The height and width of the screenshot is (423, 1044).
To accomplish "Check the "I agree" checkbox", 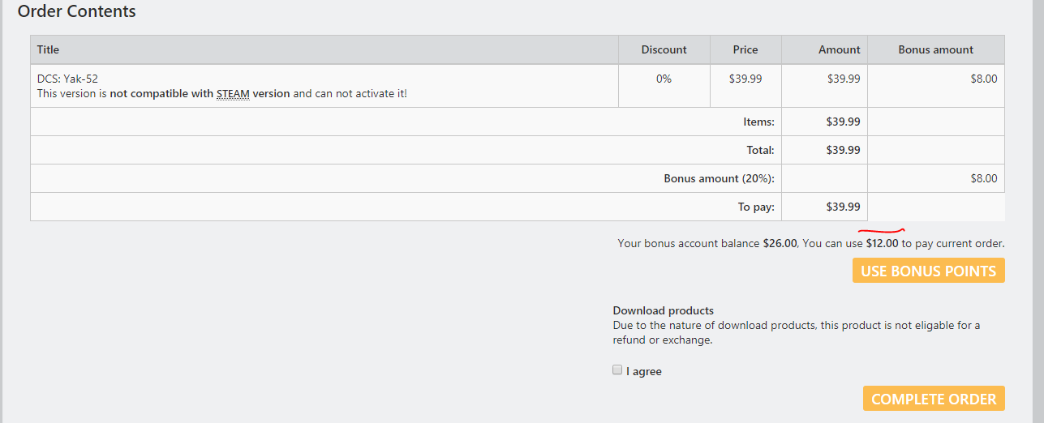I will (617, 370).
